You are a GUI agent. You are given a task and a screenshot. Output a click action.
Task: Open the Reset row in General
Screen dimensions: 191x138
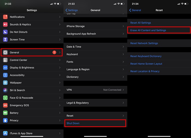coord(95,116)
